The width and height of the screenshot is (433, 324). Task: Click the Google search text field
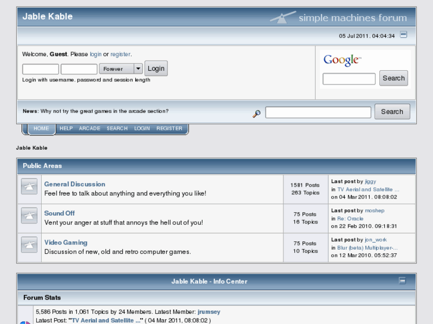coord(349,79)
